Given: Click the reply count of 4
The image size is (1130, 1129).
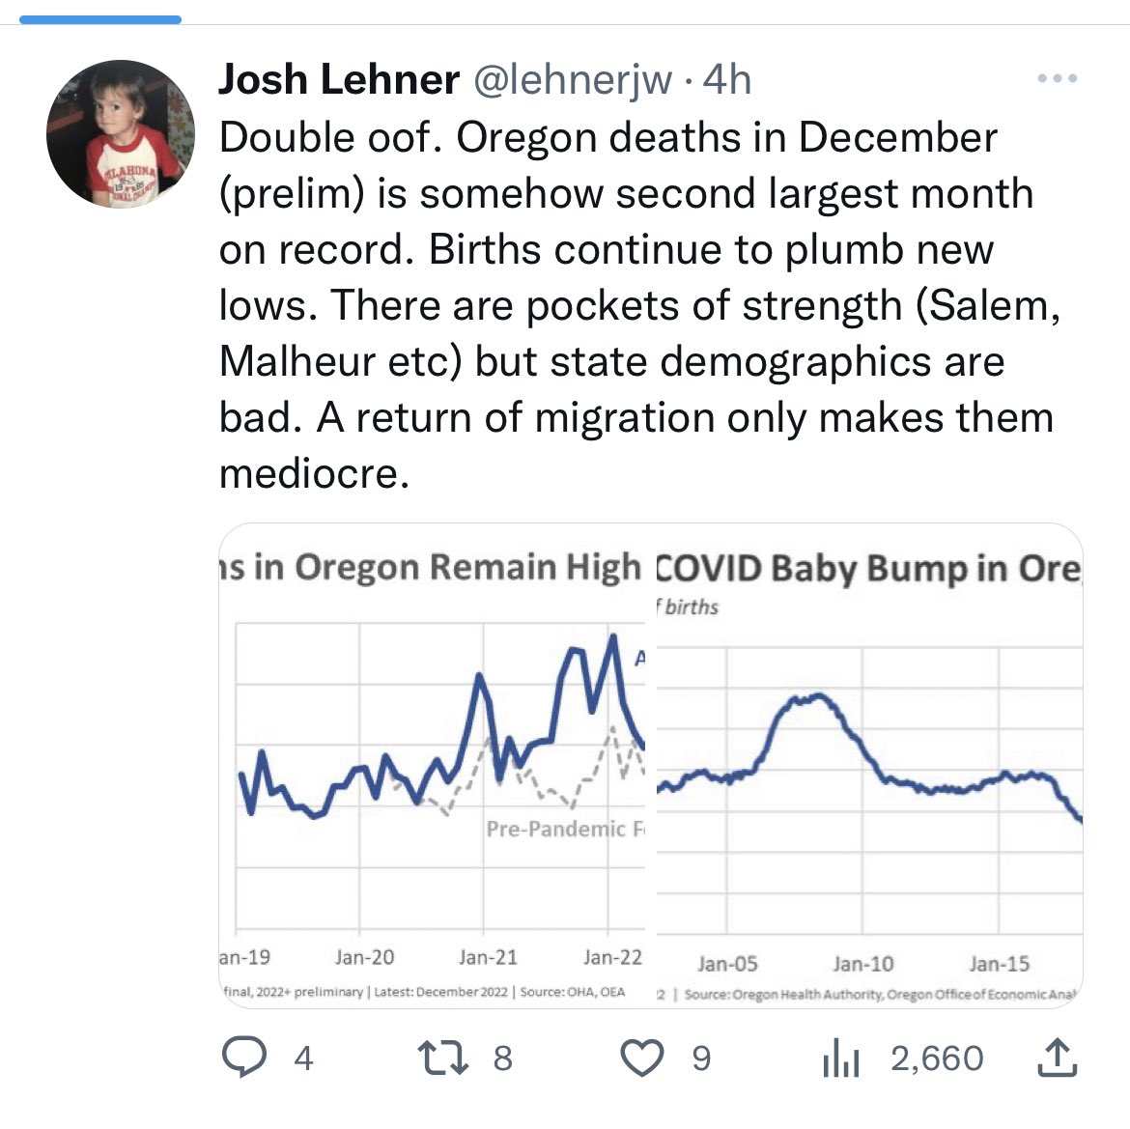Looking at the screenshot, I should (303, 1058).
